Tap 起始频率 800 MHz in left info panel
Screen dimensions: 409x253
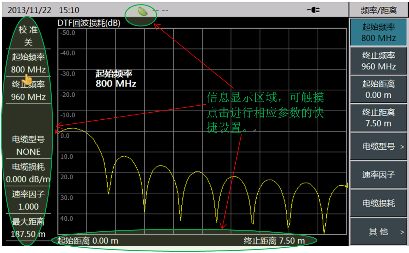(x=28, y=63)
